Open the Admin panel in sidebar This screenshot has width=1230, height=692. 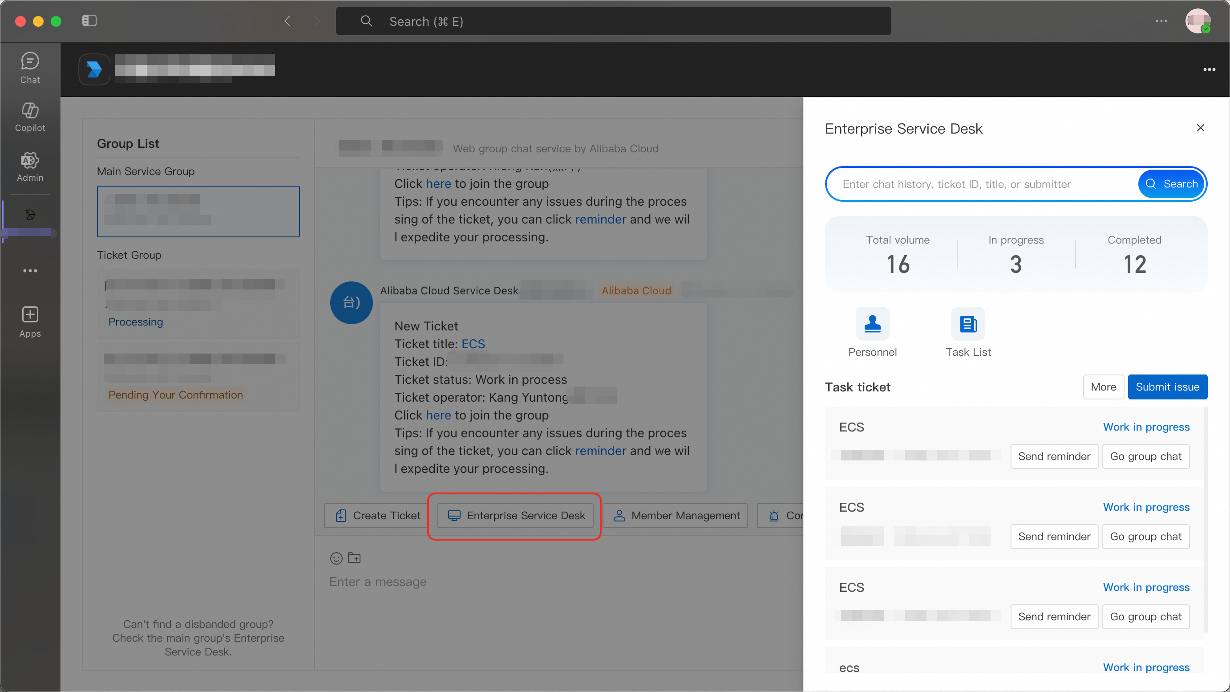(30, 166)
